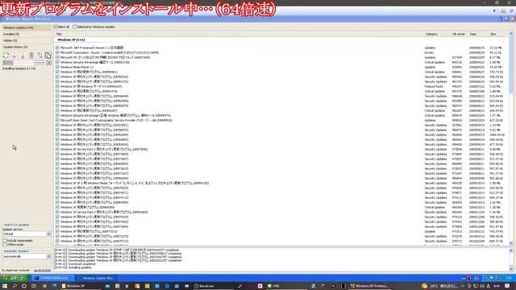Uncheck Windows Genuine Advantage KB892130 row
Screen dimensions: 516x290
tap(57, 62)
